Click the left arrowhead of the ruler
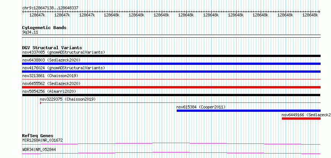 click(23, 12)
